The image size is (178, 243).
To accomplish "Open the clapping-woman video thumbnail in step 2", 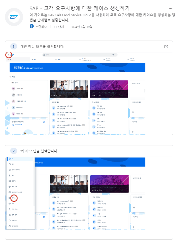I will coord(69,184).
